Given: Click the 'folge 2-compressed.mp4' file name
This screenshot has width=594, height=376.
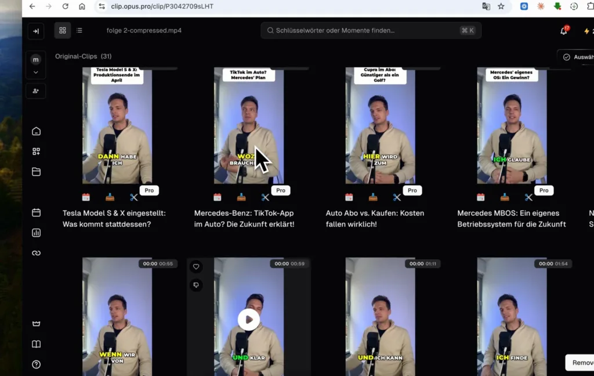Looking at the screenshot, I should pos(144,30).
